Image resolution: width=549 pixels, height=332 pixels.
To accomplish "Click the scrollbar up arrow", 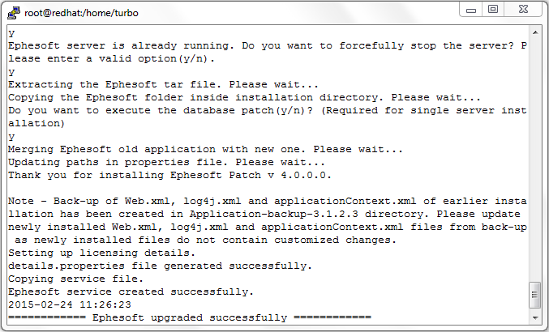I will (535, 32).
